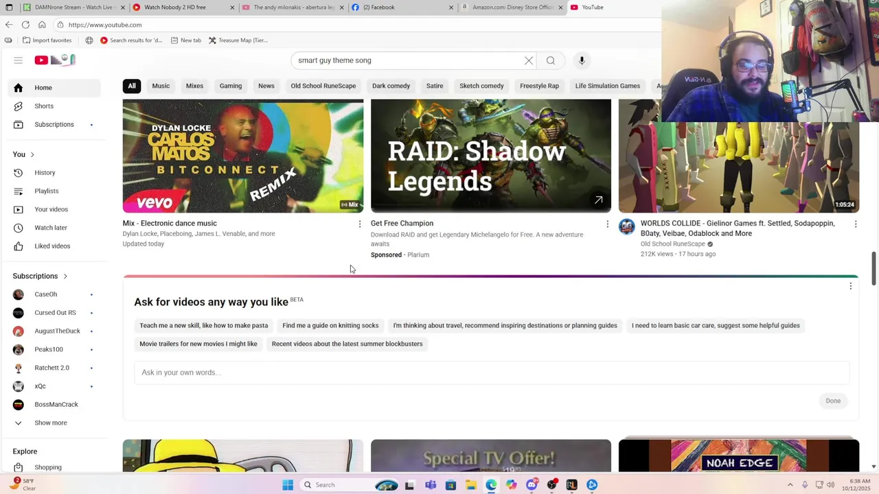Go back with browser back arrow
Screen dimensions: 879x494
tap(8, 25)
